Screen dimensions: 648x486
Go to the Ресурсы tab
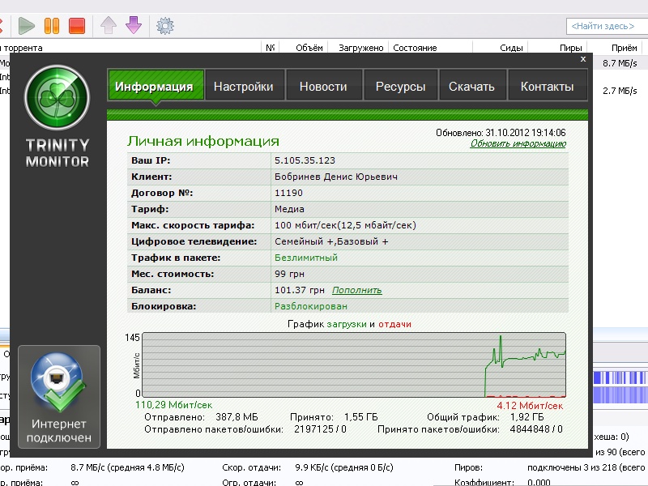click(400, 85)
